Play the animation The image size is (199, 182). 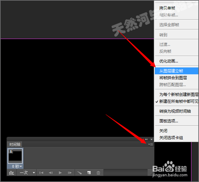(x=60, y=173)
